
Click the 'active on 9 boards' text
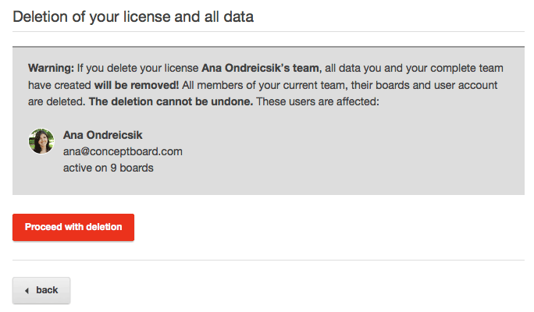(x=109, y=168)
